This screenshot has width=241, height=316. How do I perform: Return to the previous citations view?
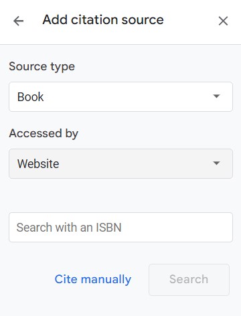pyautogui.click(x=18, y=21)
